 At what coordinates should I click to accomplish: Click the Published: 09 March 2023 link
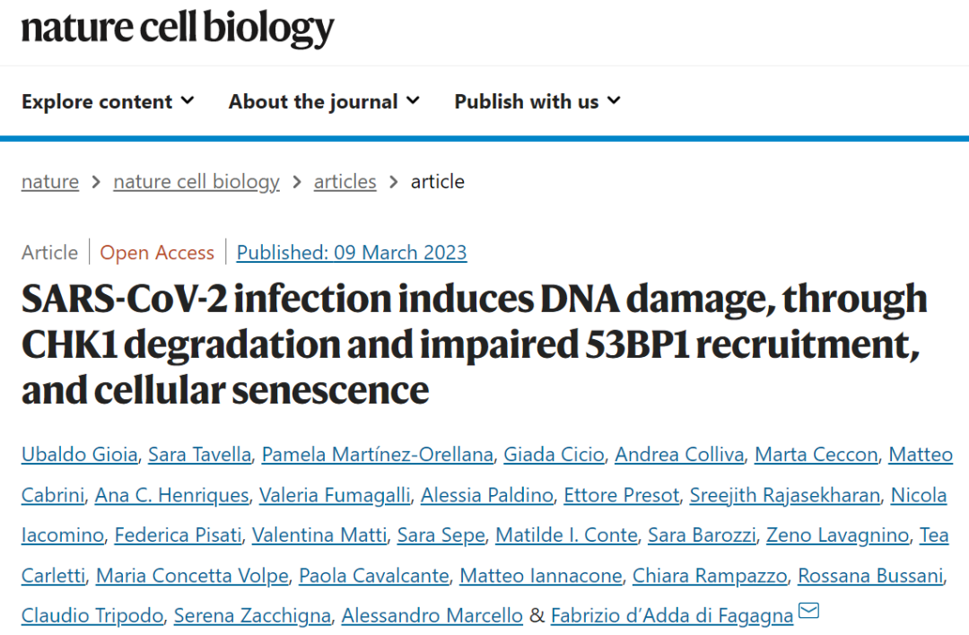click(352, 253)
